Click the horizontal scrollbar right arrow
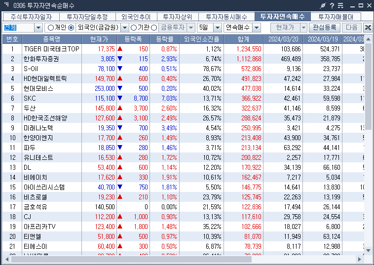This screenshot has height=265, width=374. tap(360, 259)
